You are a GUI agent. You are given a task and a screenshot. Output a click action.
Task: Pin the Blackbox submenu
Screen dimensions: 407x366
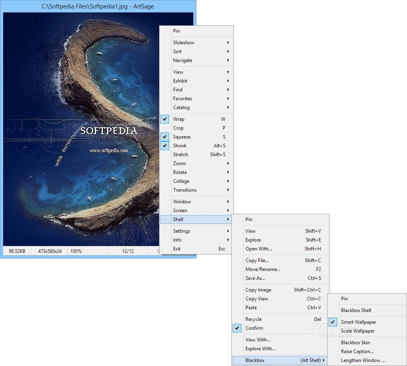pos(367,299)
